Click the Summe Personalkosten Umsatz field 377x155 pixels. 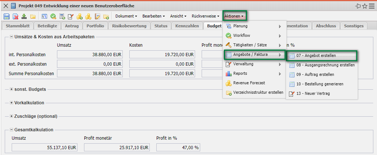[90, 73]
